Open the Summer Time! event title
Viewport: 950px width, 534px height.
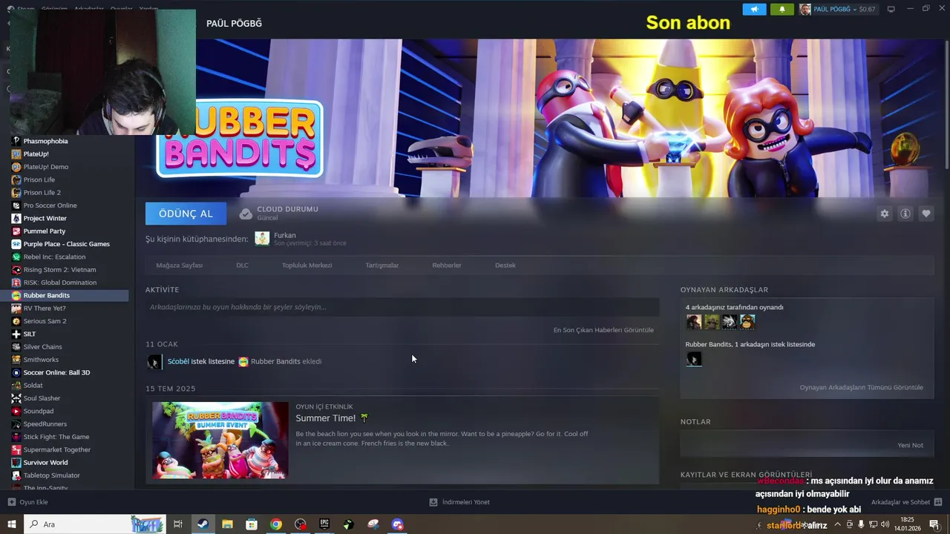[326, 418]
